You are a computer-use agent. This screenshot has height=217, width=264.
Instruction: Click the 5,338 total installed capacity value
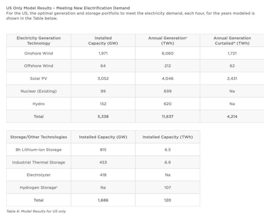click(103, 117)
